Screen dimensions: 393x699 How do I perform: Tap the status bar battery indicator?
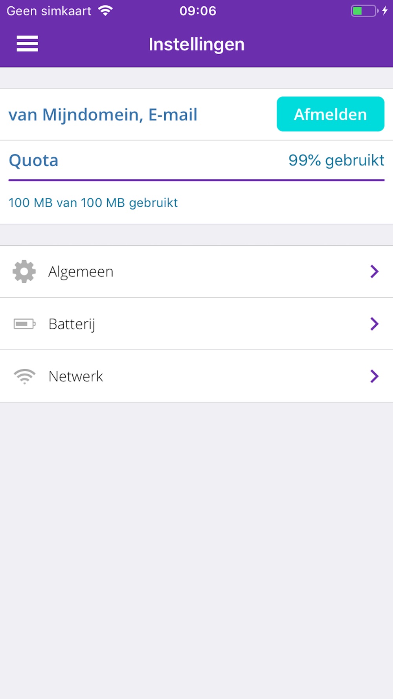[x=364, y=11]
